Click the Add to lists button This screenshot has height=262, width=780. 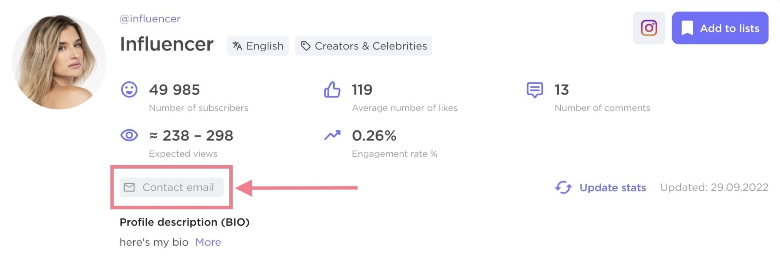click(720, 28)
